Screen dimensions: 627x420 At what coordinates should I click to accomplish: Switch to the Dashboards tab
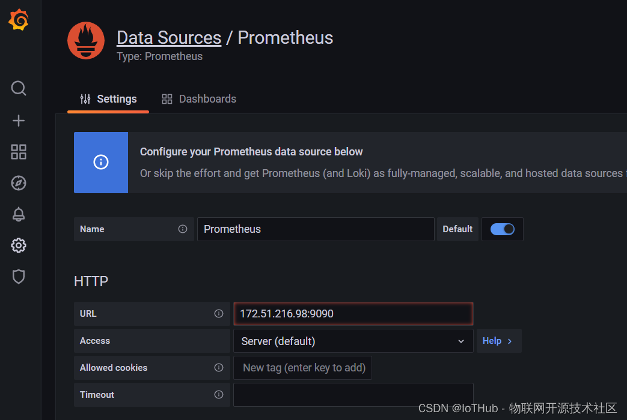click(199, 99)
